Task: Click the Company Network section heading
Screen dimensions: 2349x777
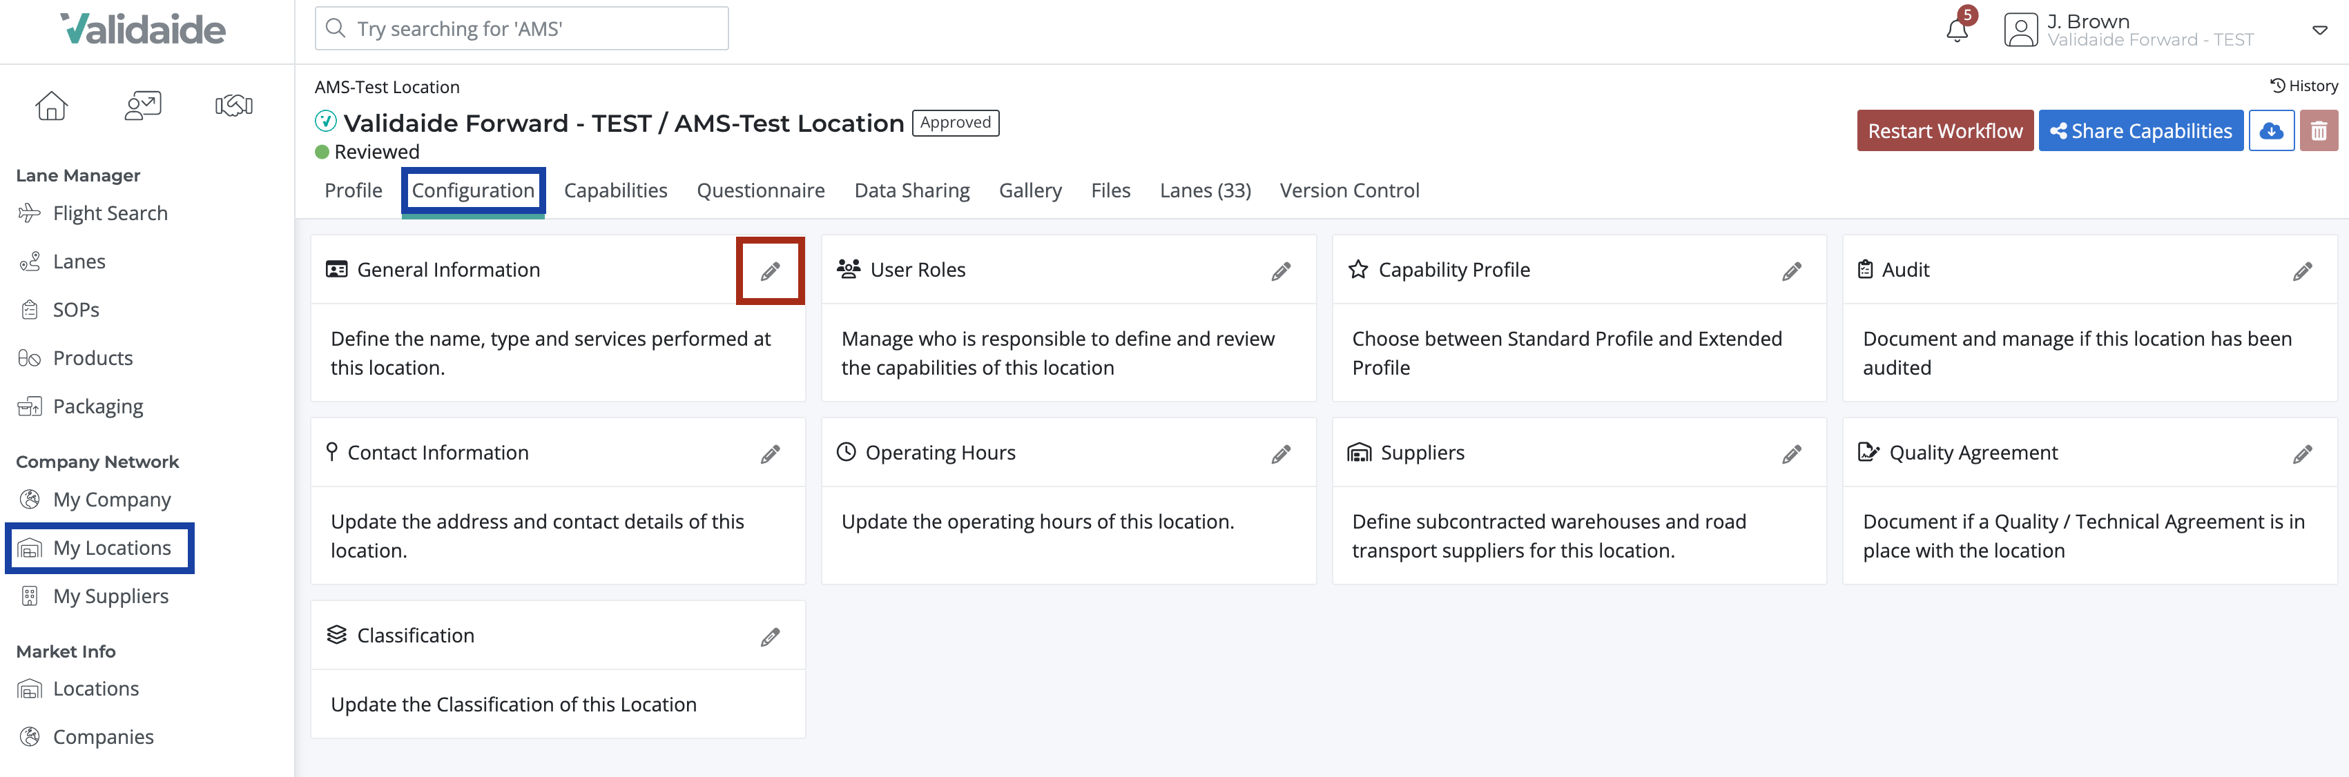Action: 97,462
